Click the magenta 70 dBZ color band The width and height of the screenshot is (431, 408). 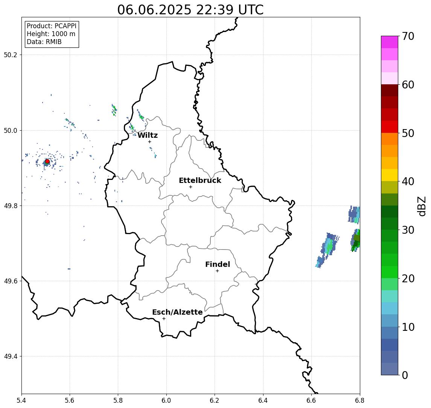coord(390,42)
